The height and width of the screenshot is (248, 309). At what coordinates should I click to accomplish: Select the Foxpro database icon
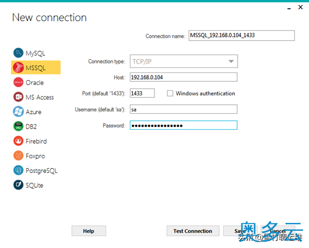tap(18, 155)
